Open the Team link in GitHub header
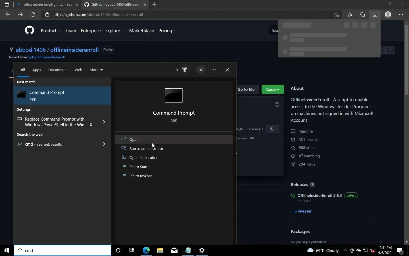 (x=71, y=31)
